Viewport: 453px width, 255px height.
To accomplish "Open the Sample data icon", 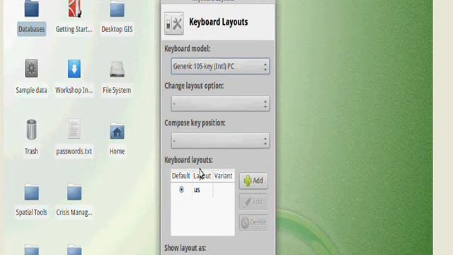I will (x=31, y=69).
